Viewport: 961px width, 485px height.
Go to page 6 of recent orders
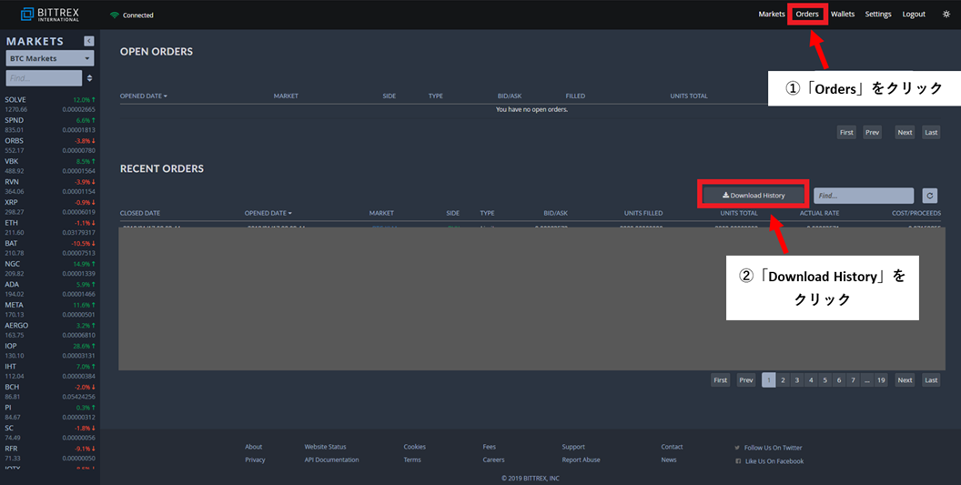coord(839,380)
